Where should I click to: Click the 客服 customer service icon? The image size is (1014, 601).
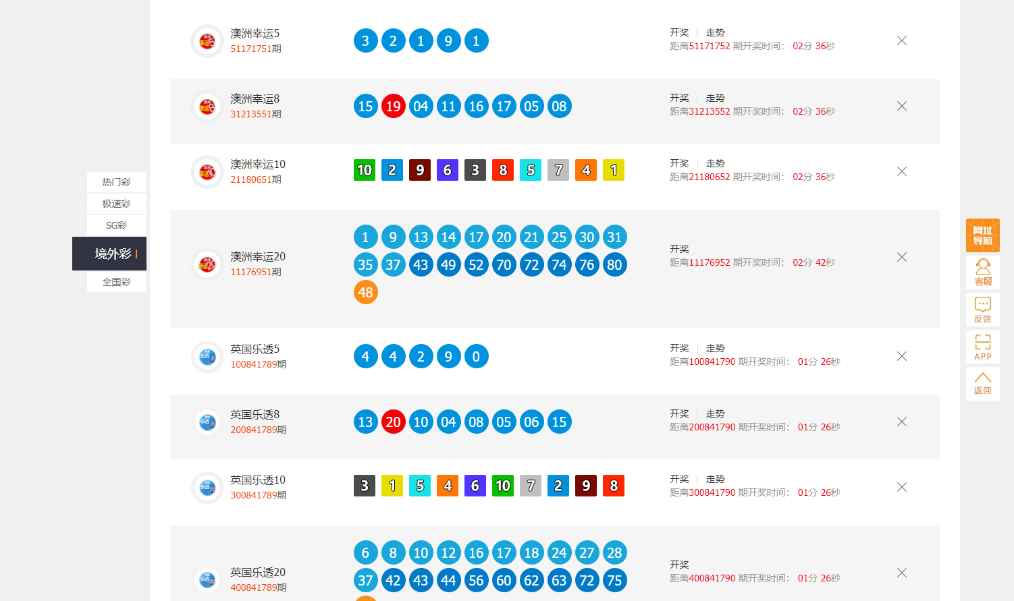point(982,273)
